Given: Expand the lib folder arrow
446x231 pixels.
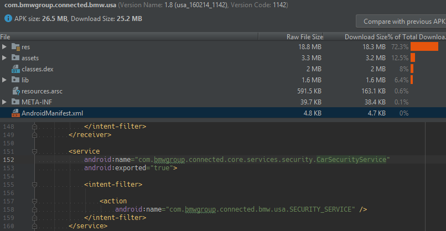Looking at the screenshot, I should [x=4, y=80].
